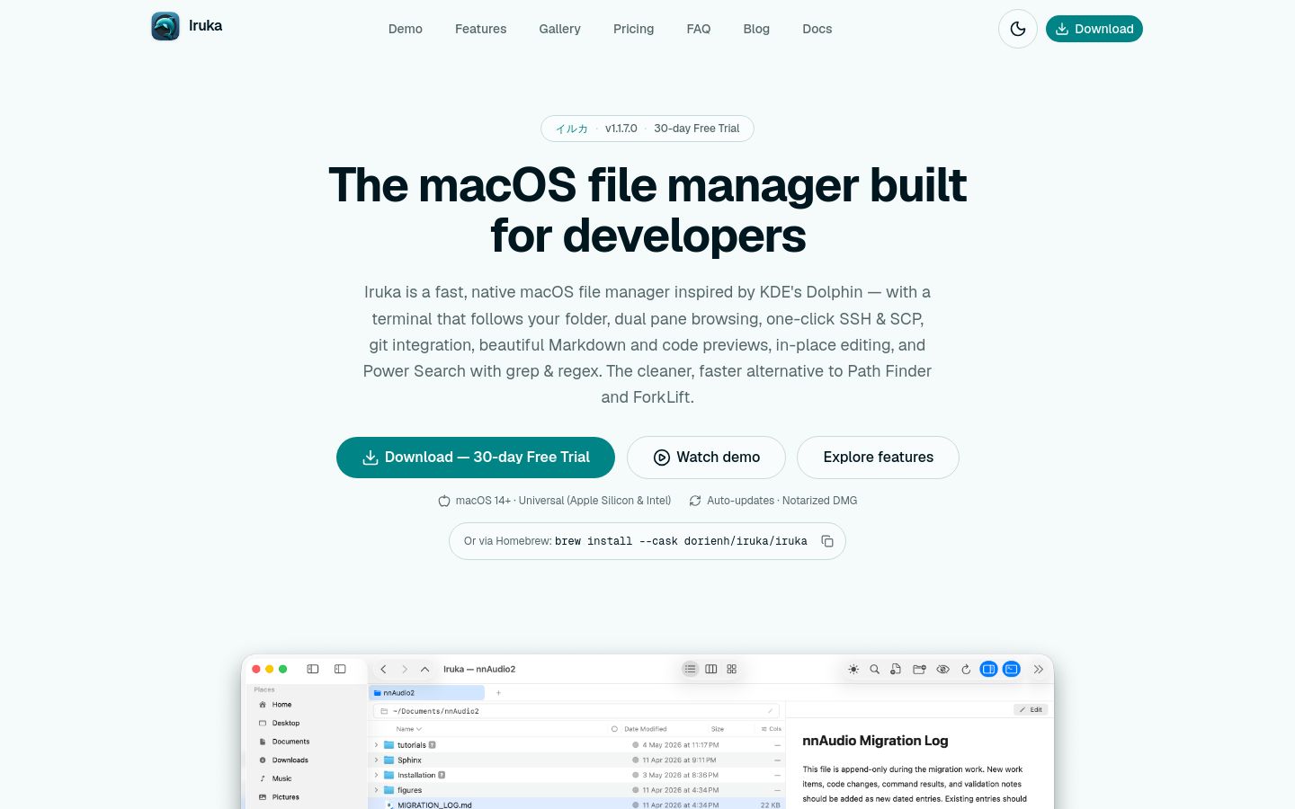Screen dimensions: 1295x809
Task: Click the Downloads icon in the Places sidebar
Action: (x=263, y=760)
